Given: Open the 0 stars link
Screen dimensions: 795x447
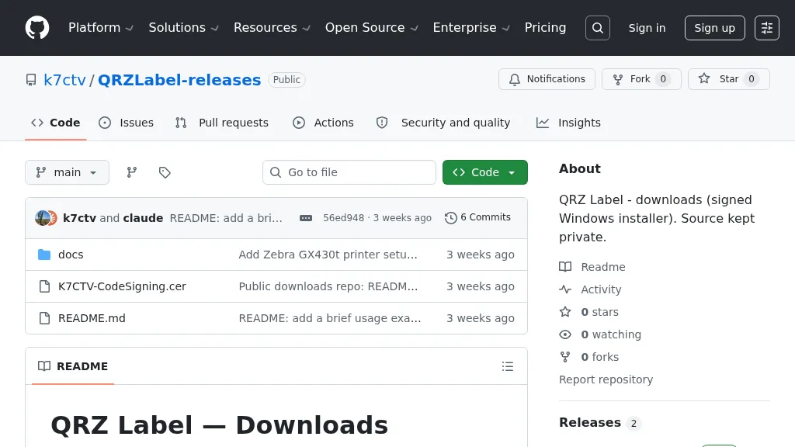Looking at the screenshot, I should (600, 312).
